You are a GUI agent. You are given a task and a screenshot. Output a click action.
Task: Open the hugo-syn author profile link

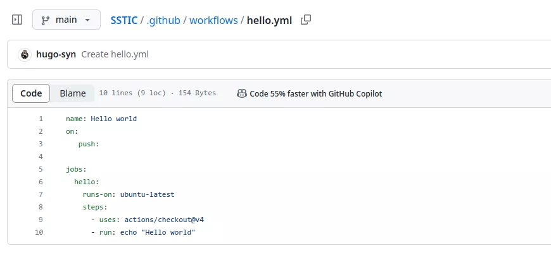coord(56,54)
